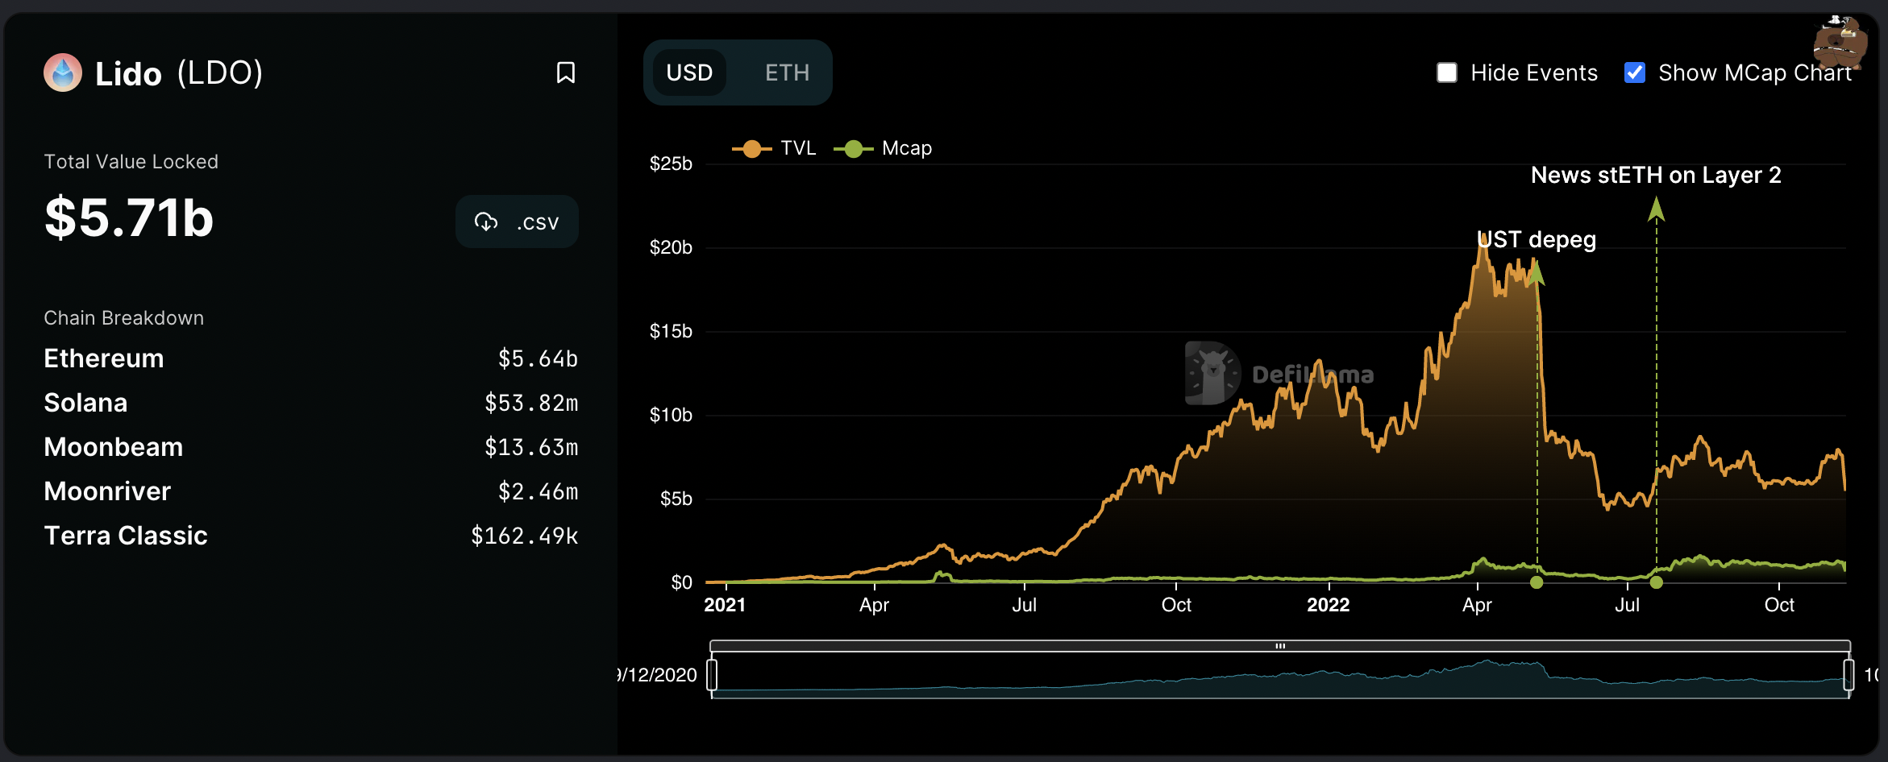The height and width of the screenshot is (762, 1888).
Task: Click the $13.63m Moonbeam value
Action: pos(531,447)
